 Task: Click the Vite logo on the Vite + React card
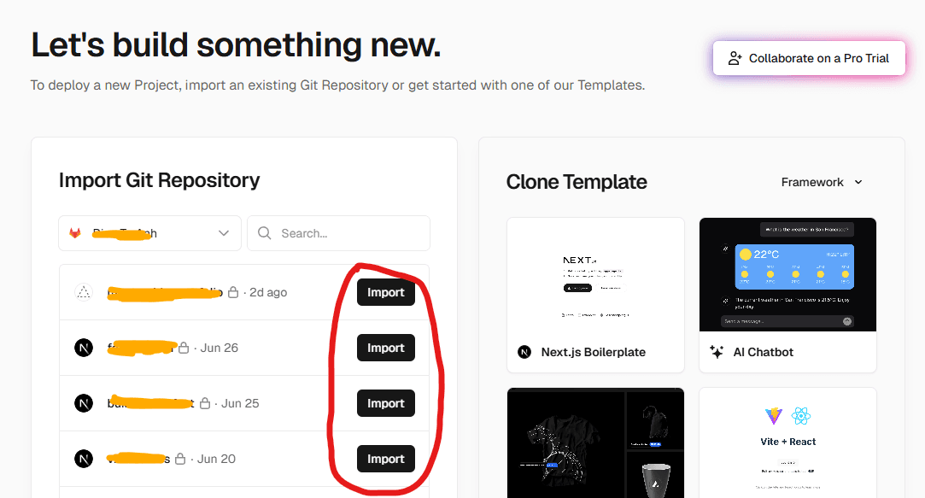[x=773, y=417]
